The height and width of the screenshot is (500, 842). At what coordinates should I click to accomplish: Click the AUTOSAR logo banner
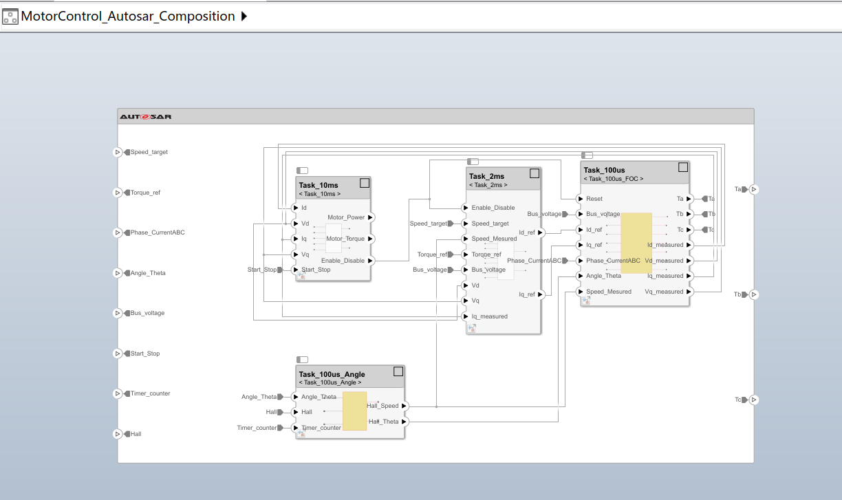144,116
